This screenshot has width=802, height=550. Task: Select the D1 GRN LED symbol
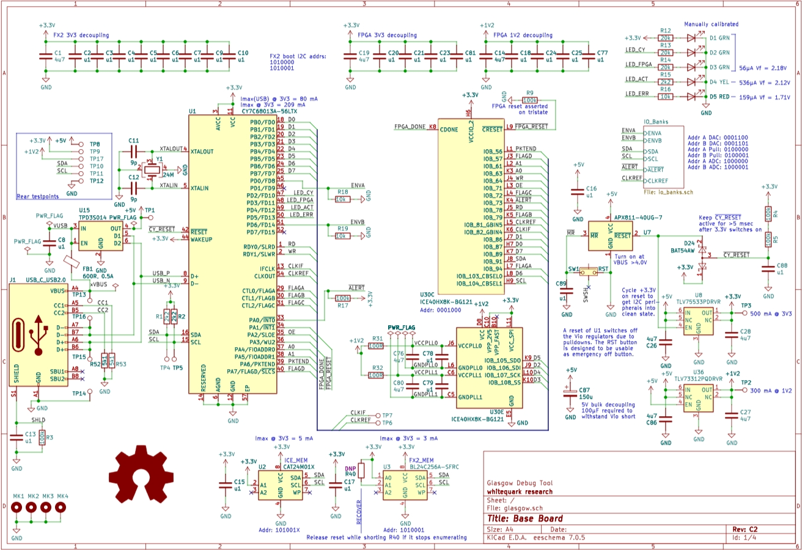point(692,37)
